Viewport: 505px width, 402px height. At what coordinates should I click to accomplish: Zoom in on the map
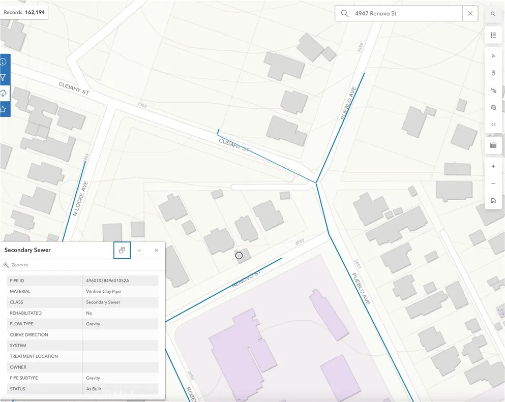[493, 166]
